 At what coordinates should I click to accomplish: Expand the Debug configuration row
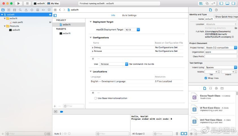pyautogui.click(x=93, y=48)
